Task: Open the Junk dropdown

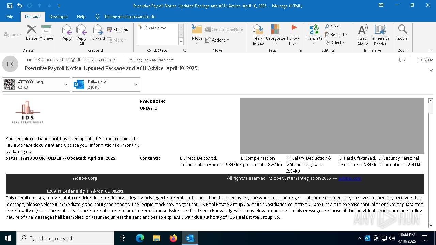Action: coord(13,34)
